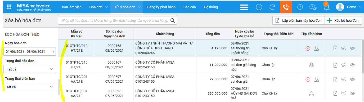Open the notifications bell with badge 7
The image size is (364, 102).
326,7
